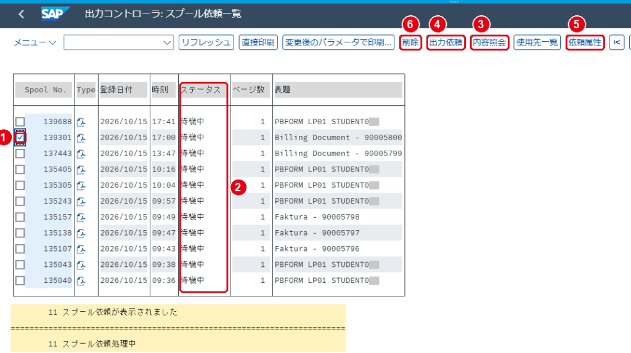Click the Spool No. column header
631x353 pixels.
[x=44, y=90]
